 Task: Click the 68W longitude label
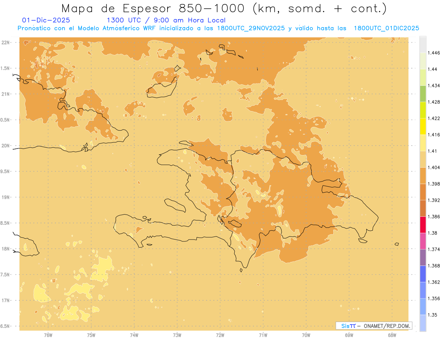[x=392, y=334]
